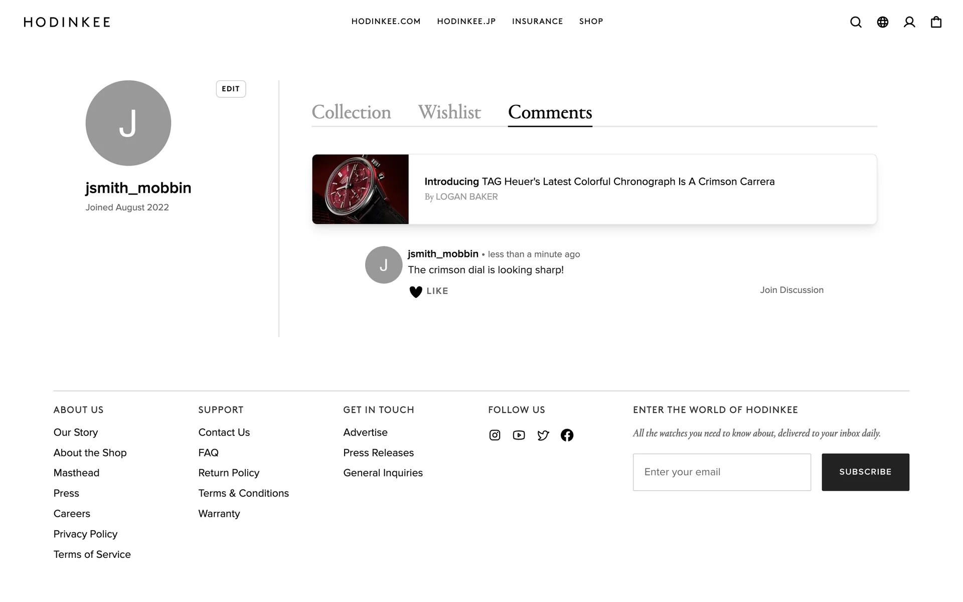This screenshot has height=602, width=963.
Task: Open Hodinkee's Facebook icon
Action: [x=567, y=435]
